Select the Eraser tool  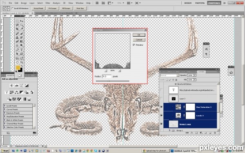(17, 41)
